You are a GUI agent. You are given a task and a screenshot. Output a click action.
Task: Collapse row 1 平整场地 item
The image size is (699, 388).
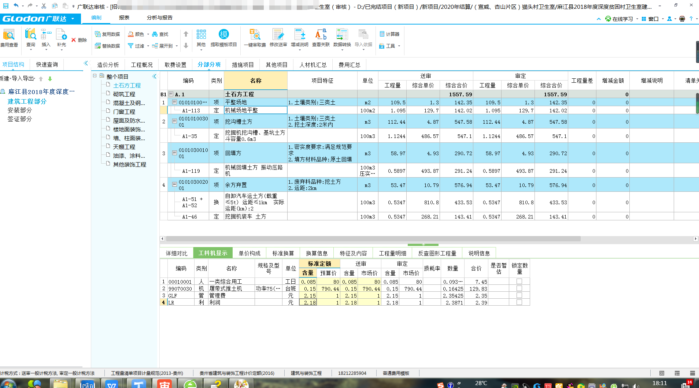coord(175,102)
